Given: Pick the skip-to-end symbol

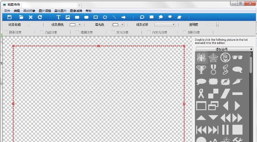Looking at the screenshot, I should pyautogui.click(x=213, y=130).
